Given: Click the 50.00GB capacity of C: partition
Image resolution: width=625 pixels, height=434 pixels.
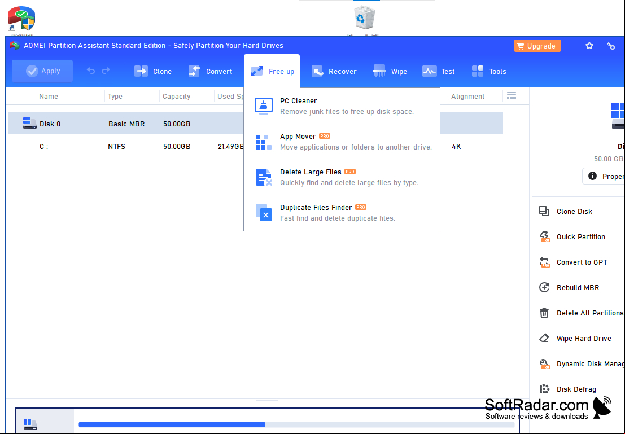Looking at the screenshot, I should [x=177, y=147].
